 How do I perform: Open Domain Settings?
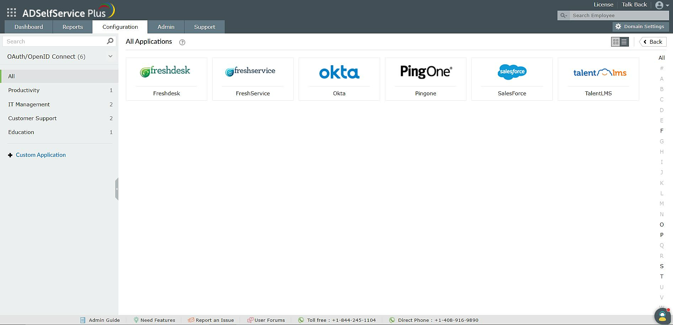pyautogui.click(x=640, y=26)
